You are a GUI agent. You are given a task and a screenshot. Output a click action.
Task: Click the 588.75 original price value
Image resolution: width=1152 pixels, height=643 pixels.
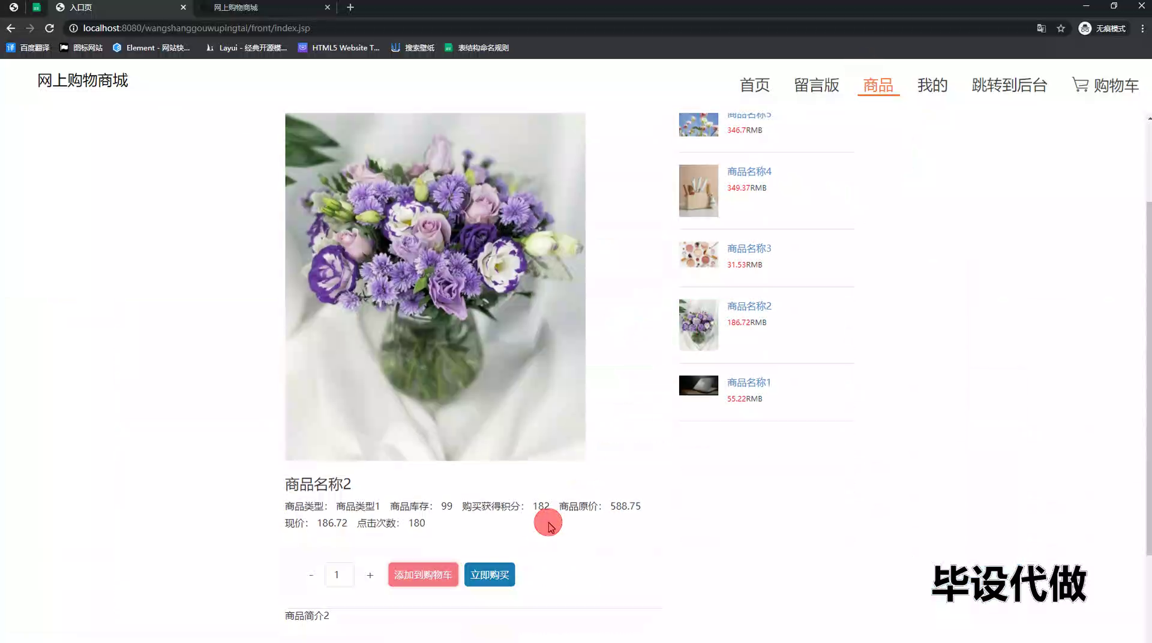[x=625, y=506]
